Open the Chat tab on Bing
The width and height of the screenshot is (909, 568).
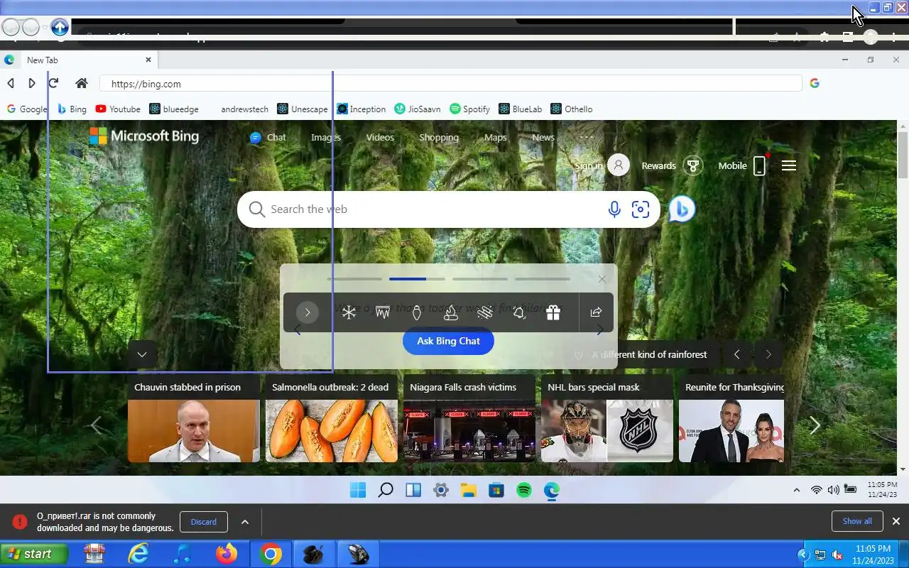coord(268,138)
